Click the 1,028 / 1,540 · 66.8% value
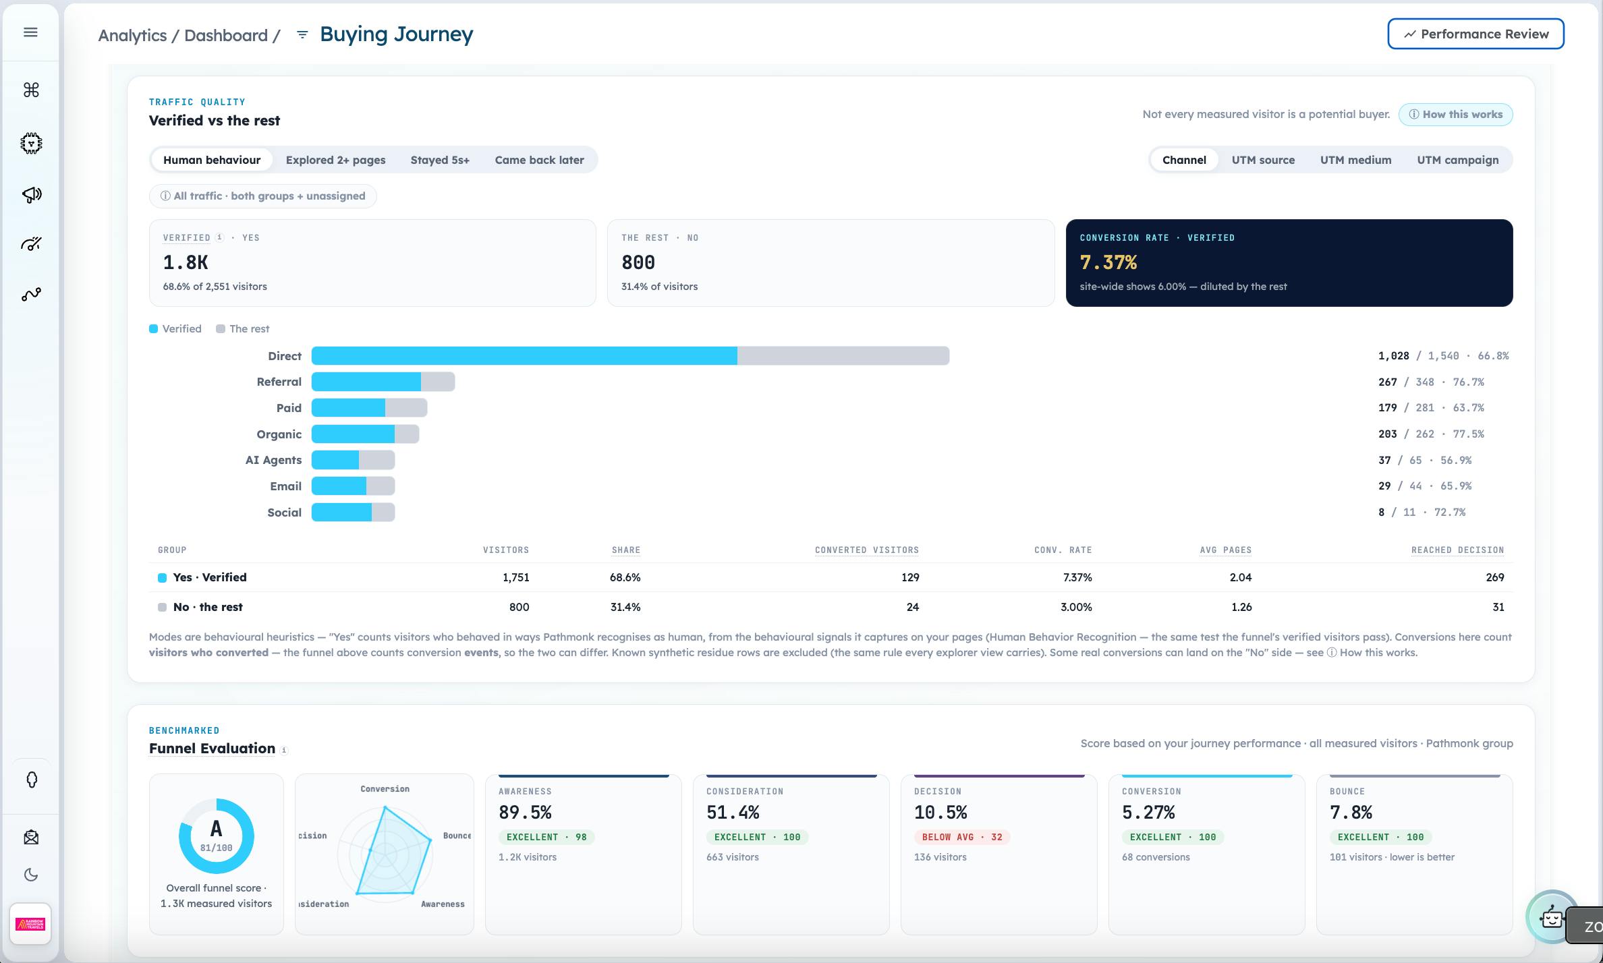Image resolution: width=1603 pixels, height=963 pixels. tap(1443, 356)
